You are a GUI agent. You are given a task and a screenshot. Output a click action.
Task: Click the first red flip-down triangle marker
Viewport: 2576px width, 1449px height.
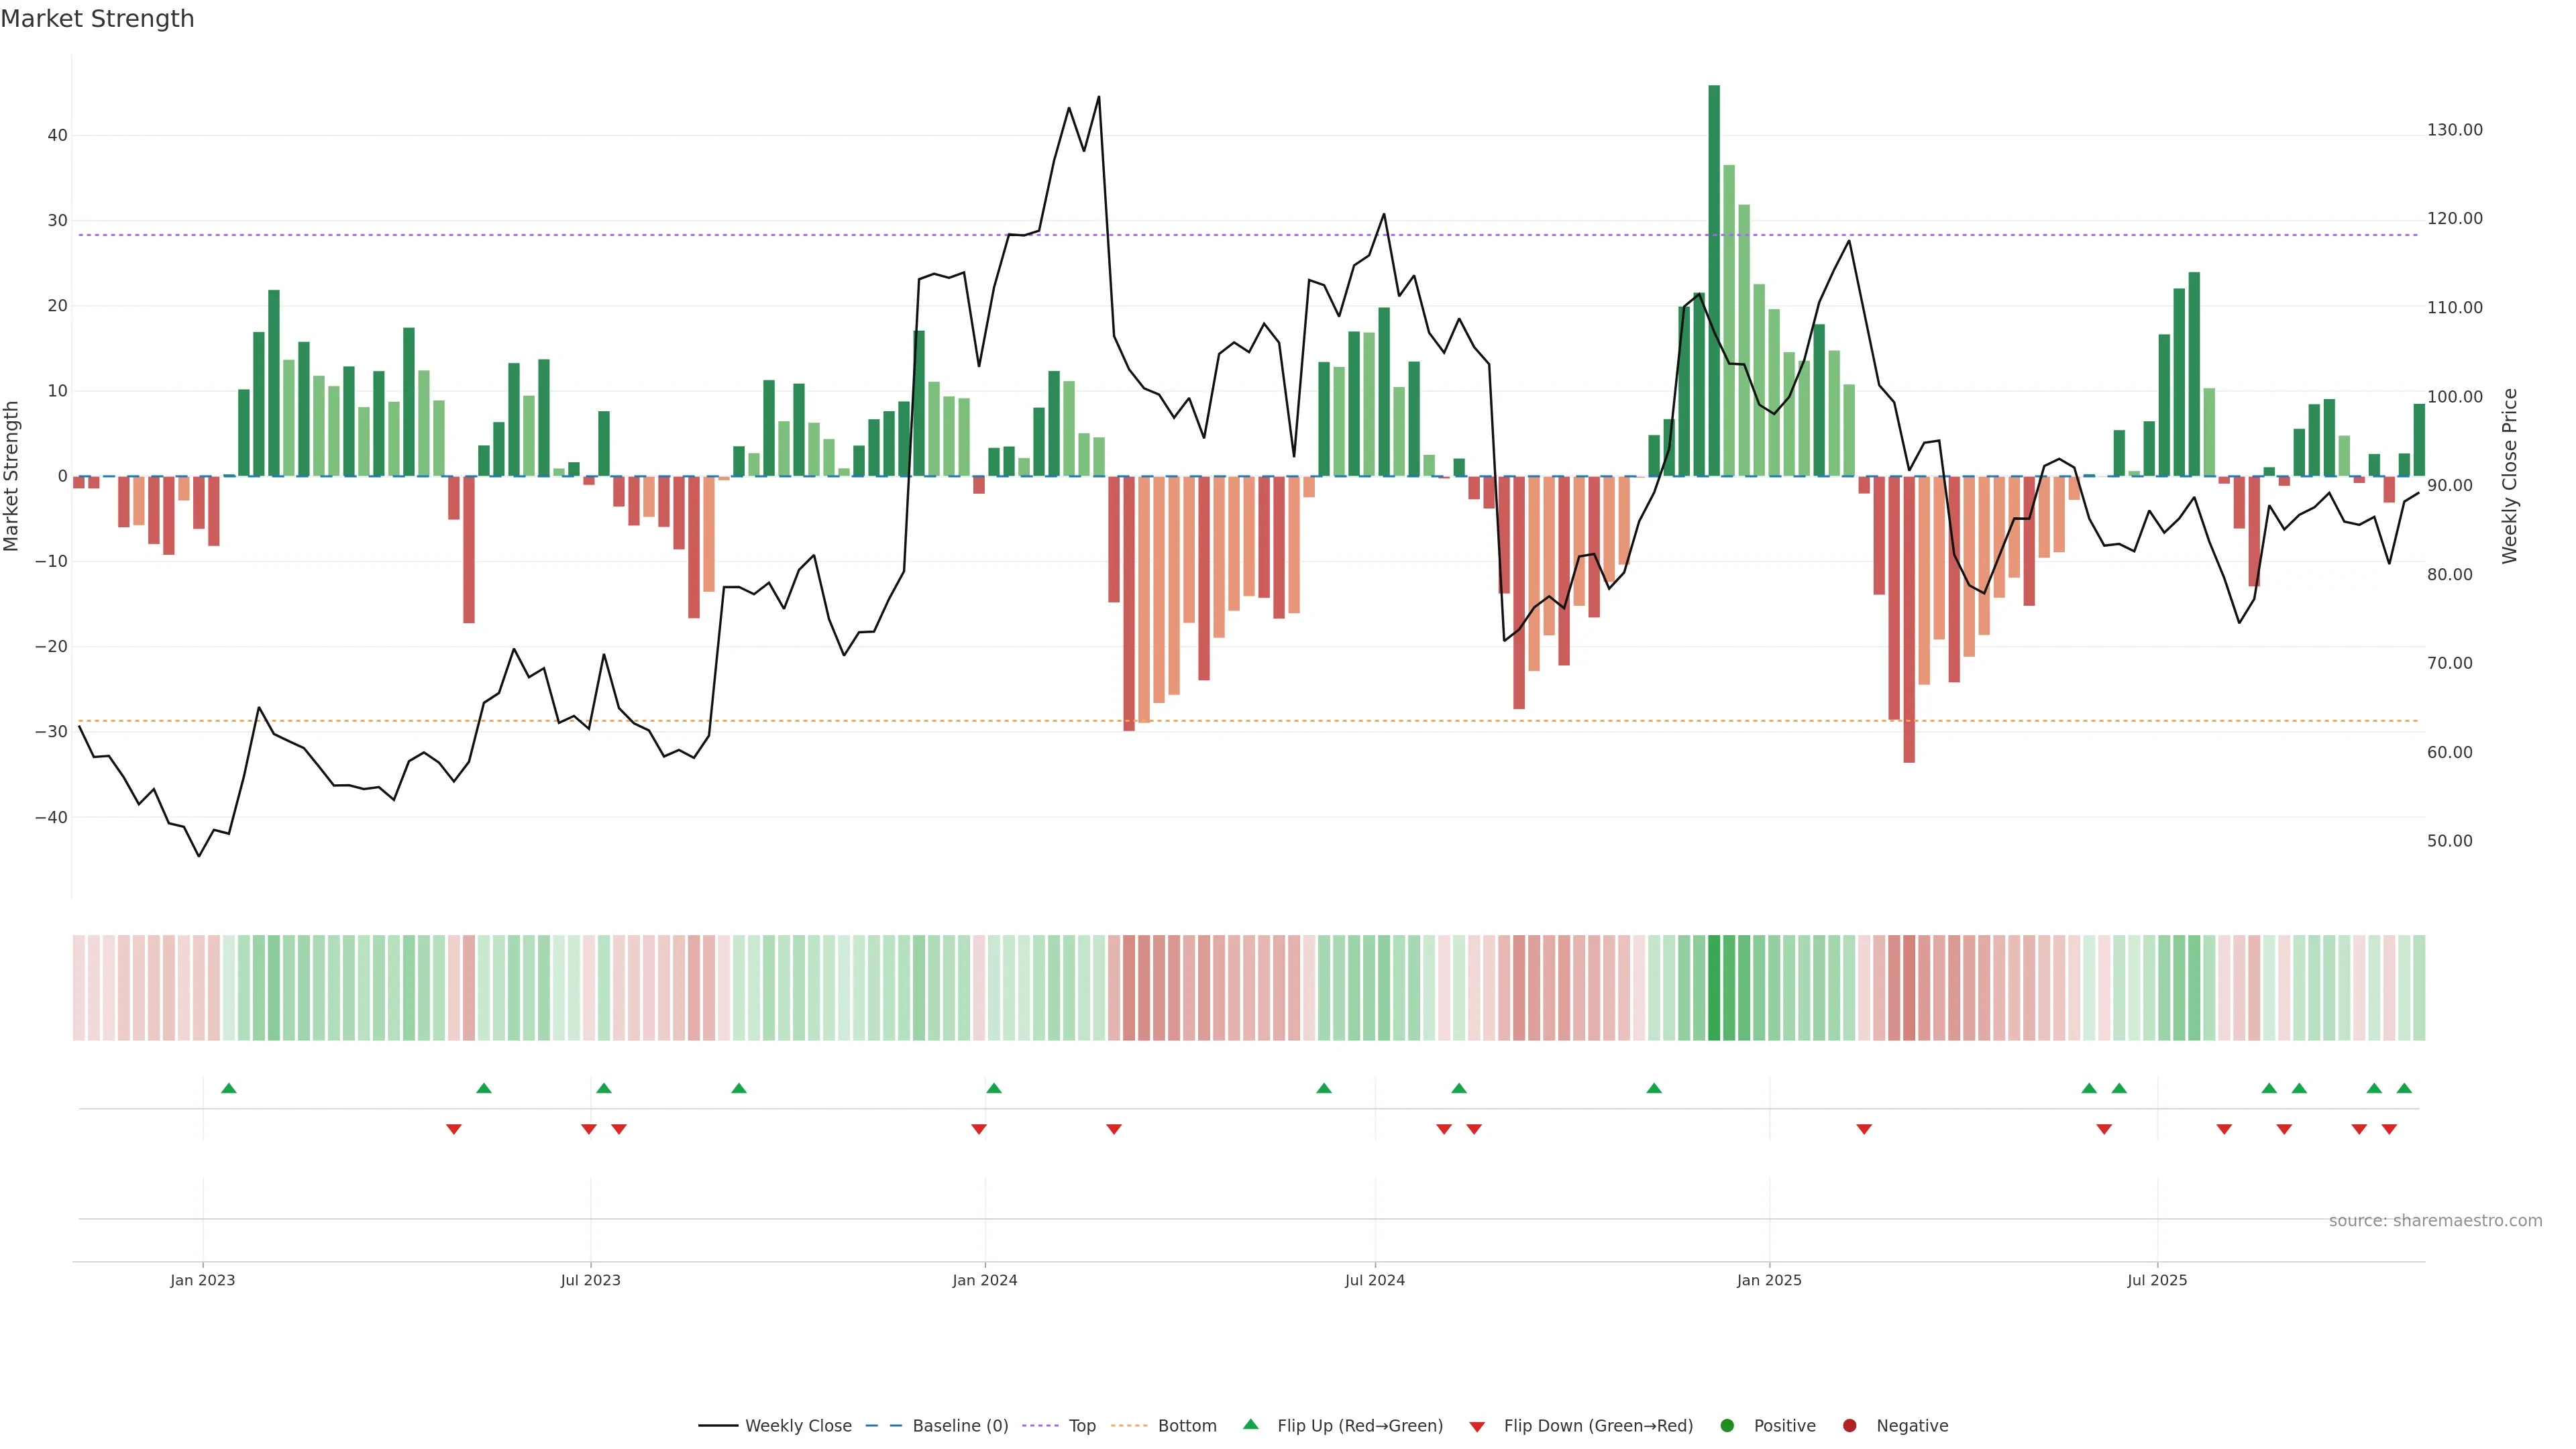454,1129
